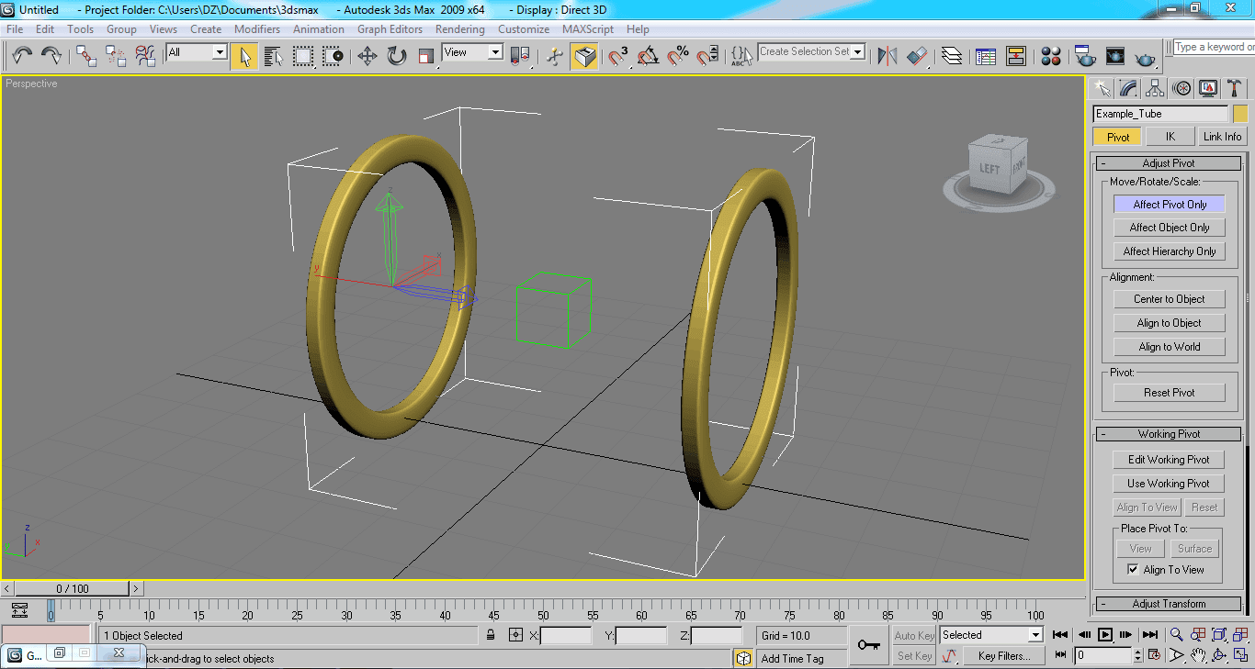Switch to the IK tab
This screenshot has height=669, width=1255.
click(x=1170, y=137)
